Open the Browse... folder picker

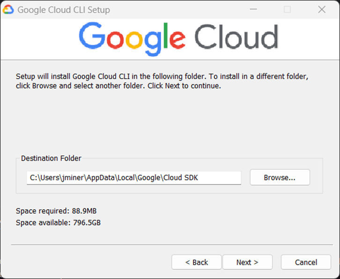pos(280,178)
